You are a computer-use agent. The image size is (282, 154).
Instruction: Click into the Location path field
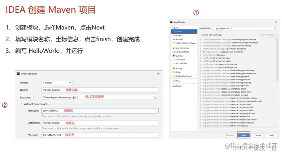pyautogui.click(x=100, y=97)
